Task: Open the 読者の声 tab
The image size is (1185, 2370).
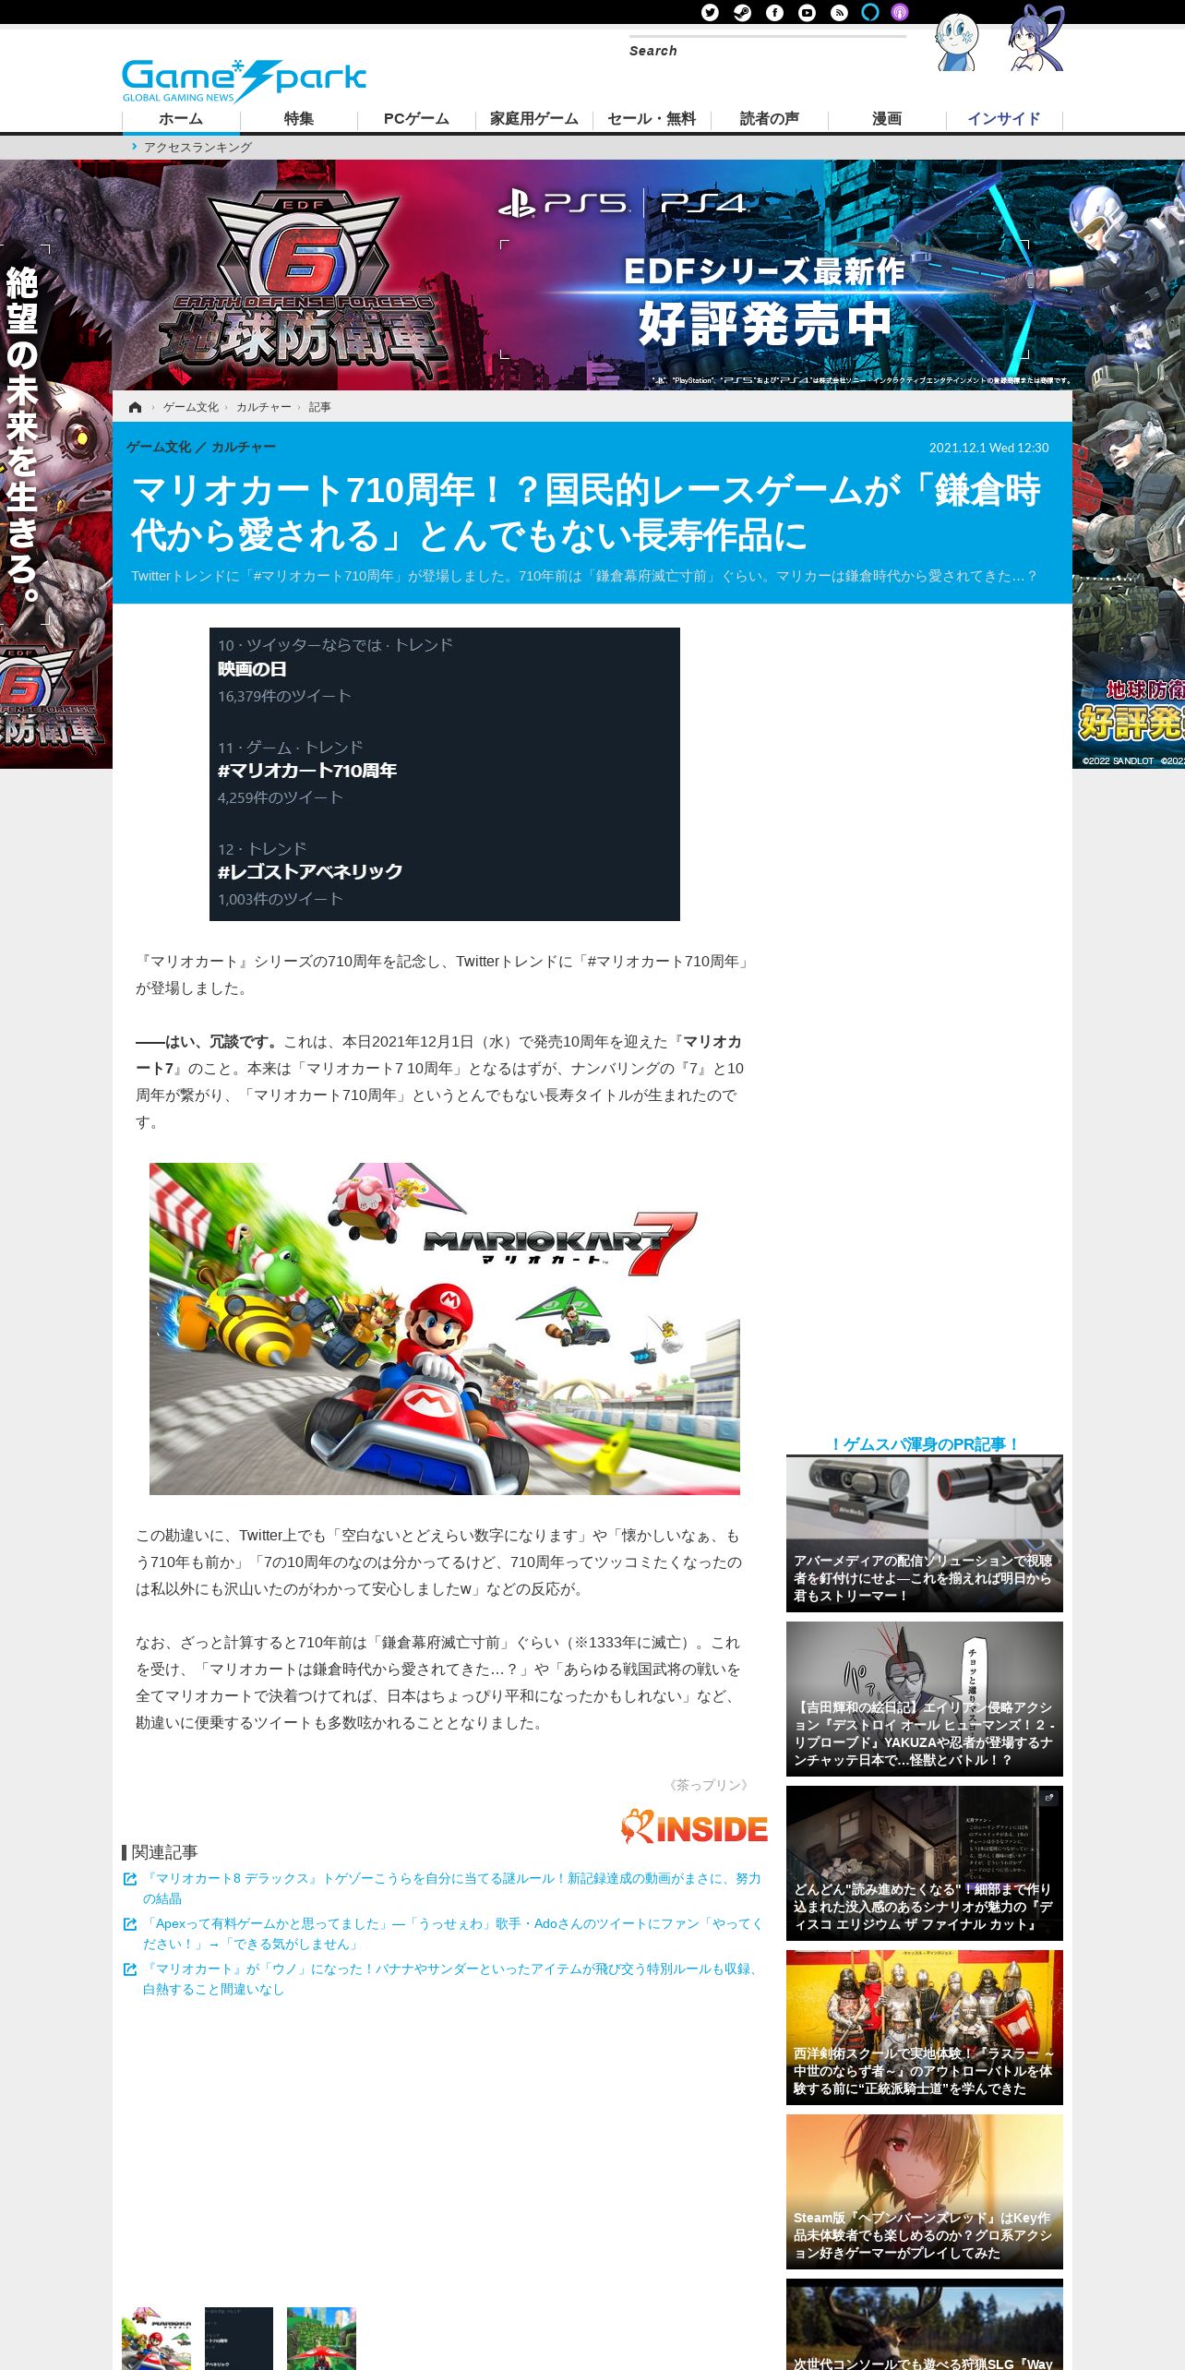Action: click(x=770, y=119)
